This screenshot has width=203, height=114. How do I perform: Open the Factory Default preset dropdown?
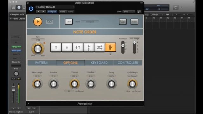[55, 7]
